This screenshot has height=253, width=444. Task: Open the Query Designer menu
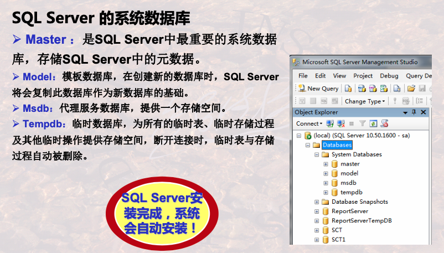click(419, 76)
